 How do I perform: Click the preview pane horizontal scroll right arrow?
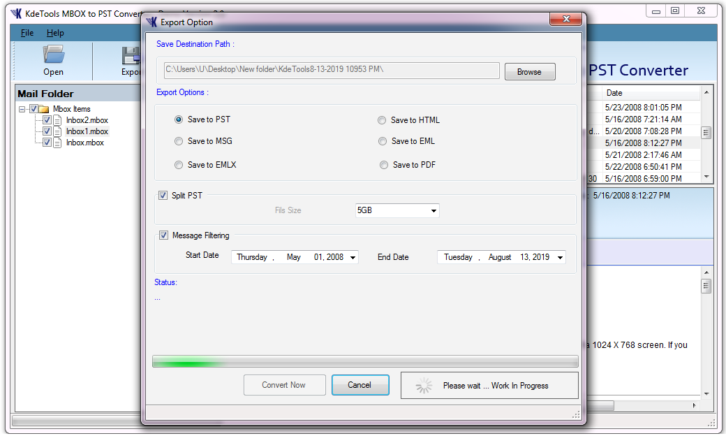click(x=694, y=406)
